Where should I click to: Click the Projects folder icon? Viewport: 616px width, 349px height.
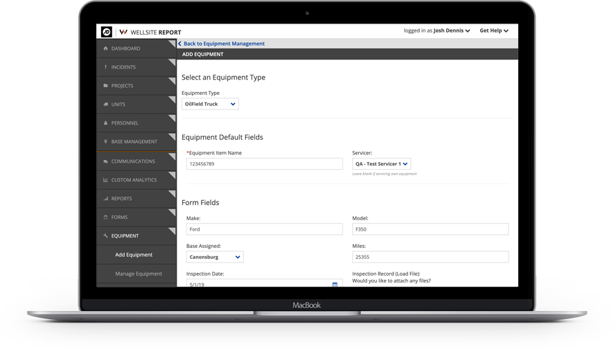[x=106, y=86]
